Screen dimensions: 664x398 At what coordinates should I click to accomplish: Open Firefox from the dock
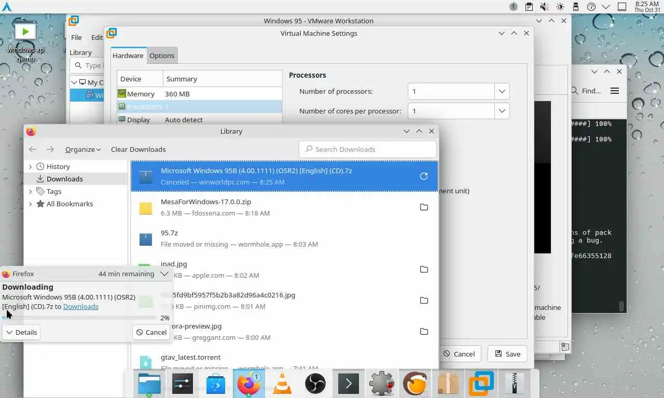click(x=249, y=384)
